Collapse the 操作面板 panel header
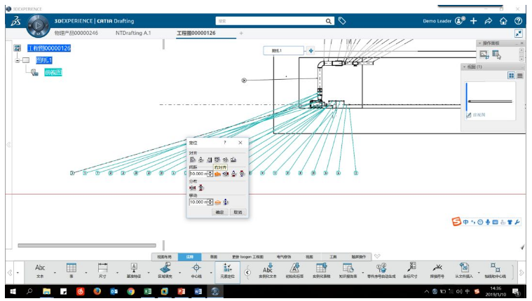Viewport: 532px width, 301px height. 479,43
